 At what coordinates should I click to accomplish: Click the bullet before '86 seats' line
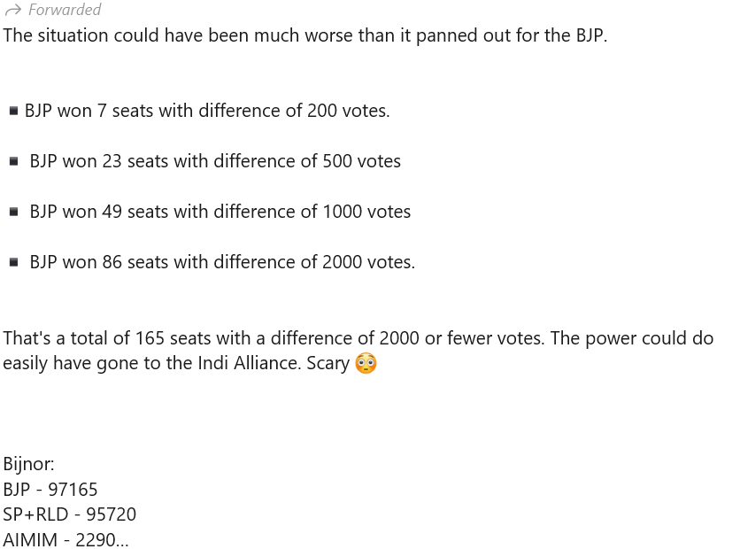tap(13, 262)
